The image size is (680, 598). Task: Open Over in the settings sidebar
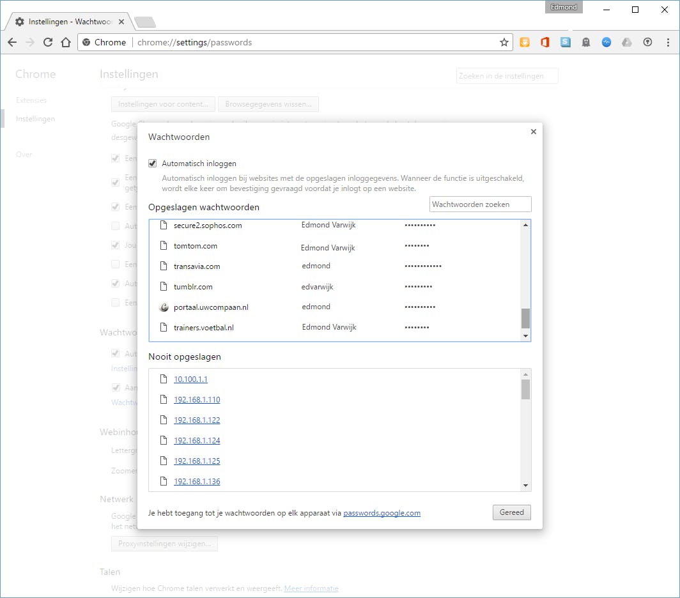click(24, 155)
